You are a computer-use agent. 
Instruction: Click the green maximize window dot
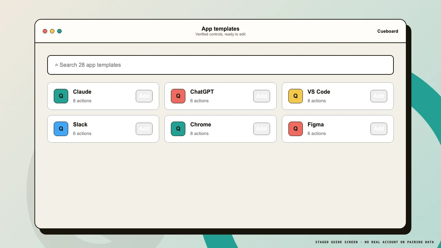coord(59,31)
